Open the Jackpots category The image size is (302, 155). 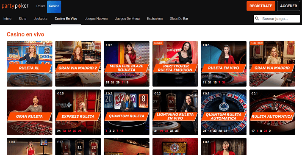[x=40, y=19]
